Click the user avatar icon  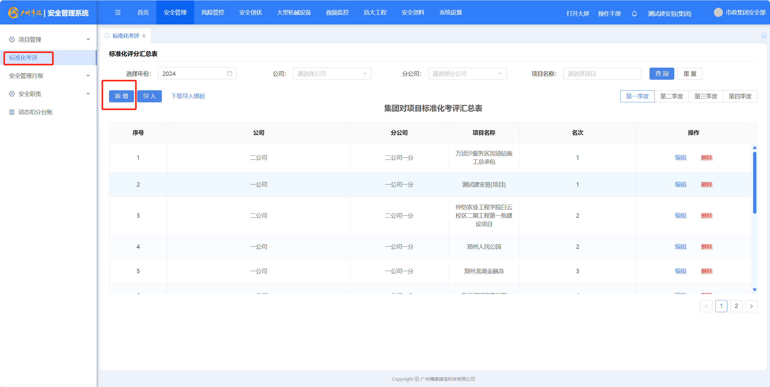coord(718,12)
